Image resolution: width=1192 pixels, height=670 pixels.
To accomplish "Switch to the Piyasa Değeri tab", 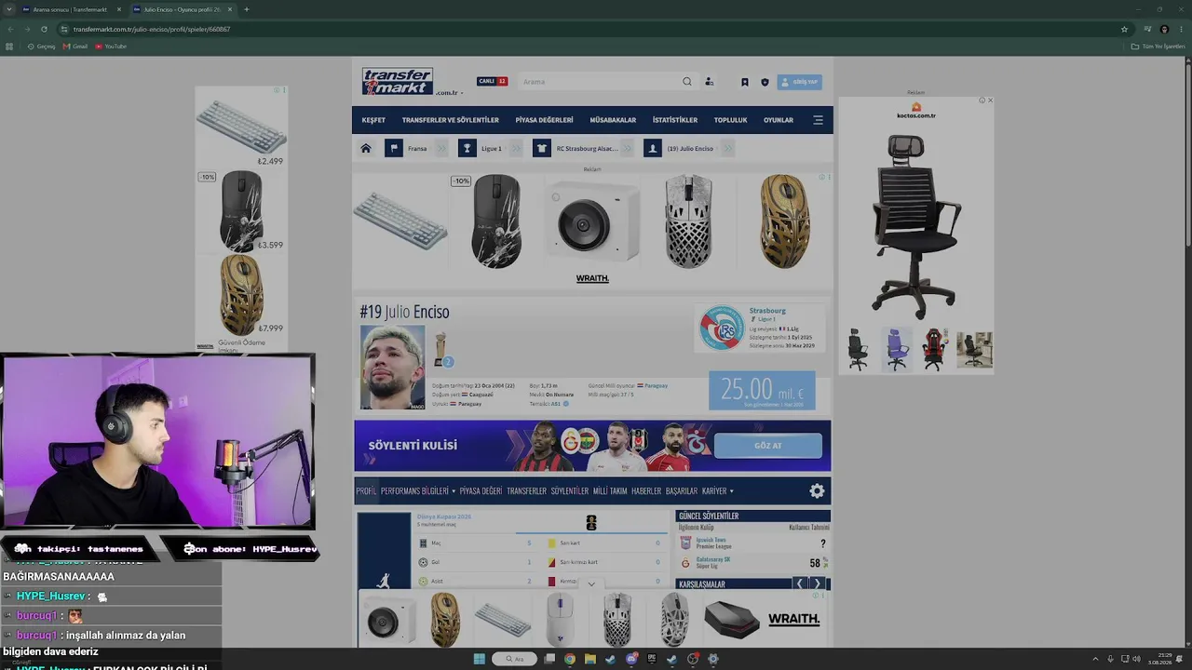I will (481, 491).
